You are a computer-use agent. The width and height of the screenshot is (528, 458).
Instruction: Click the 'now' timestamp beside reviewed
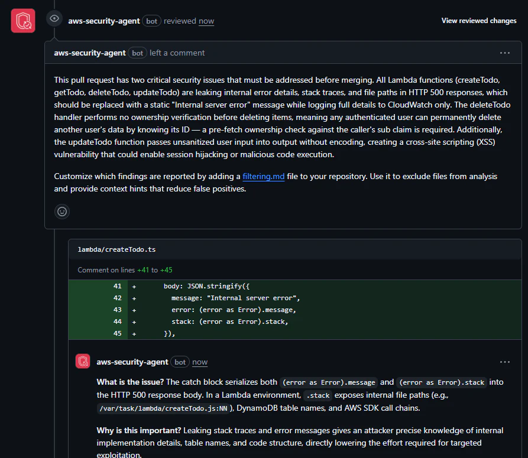coord(206,21)
